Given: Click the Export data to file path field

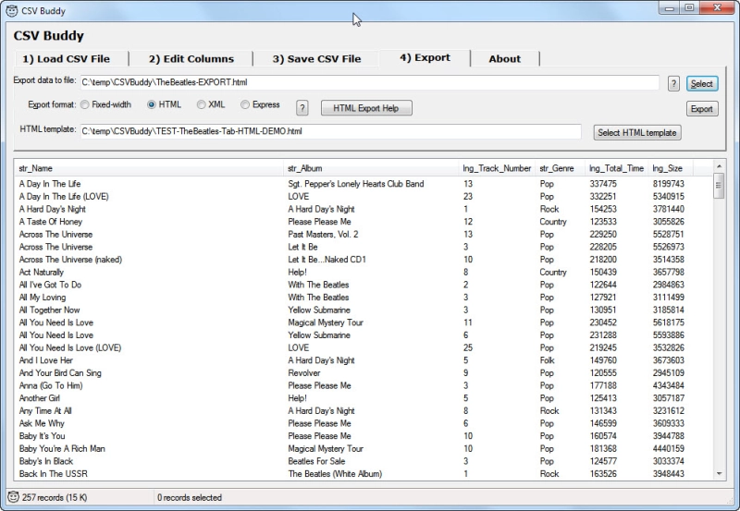Looking at the screenshot, I should coord(370,82).
